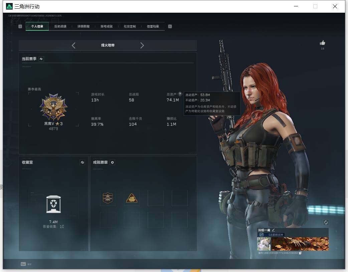Switch to next game mode with right chevron
Viewport: 348px width, 272px height.
click(142, 45)
